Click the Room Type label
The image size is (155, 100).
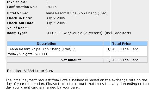[17, 33]
